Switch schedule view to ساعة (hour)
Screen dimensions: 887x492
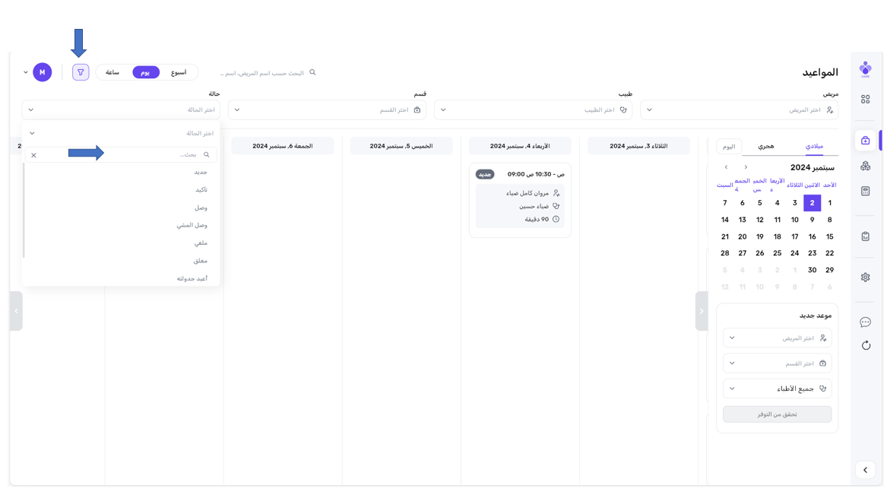click(112, 72)
